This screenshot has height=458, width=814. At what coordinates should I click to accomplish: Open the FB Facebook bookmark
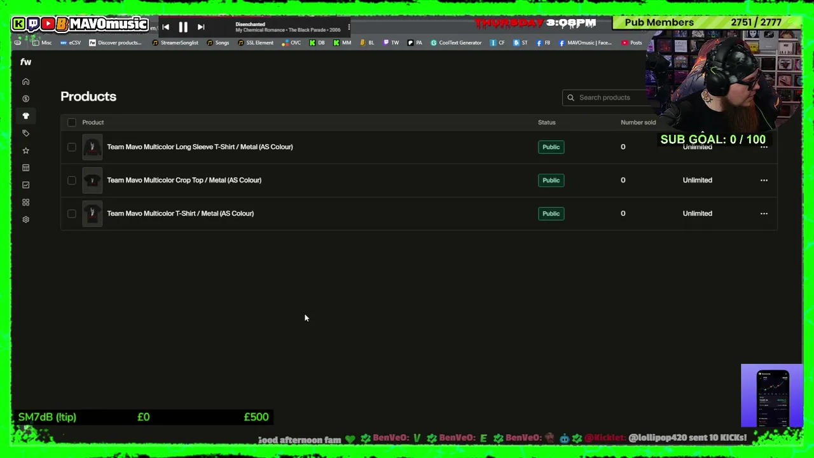click(543, 43)
